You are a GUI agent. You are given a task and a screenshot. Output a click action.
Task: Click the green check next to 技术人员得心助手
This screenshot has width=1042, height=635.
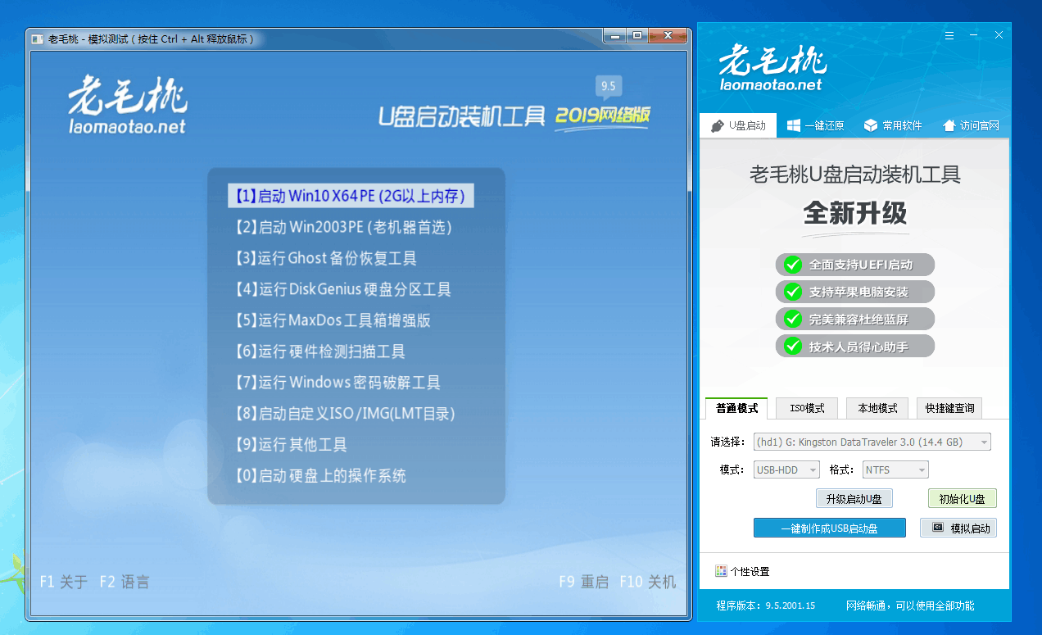792,346
